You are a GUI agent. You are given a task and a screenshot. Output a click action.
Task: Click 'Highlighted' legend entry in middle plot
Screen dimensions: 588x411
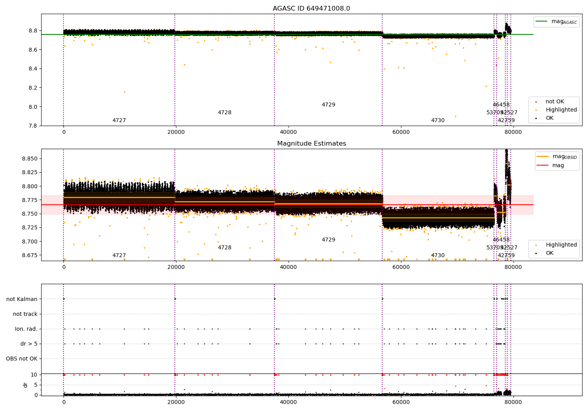pyautogui.click(x=561, y=245)
